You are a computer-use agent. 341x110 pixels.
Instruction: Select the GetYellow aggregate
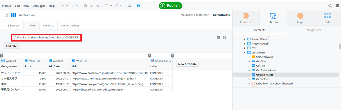[x=263, y=79]
